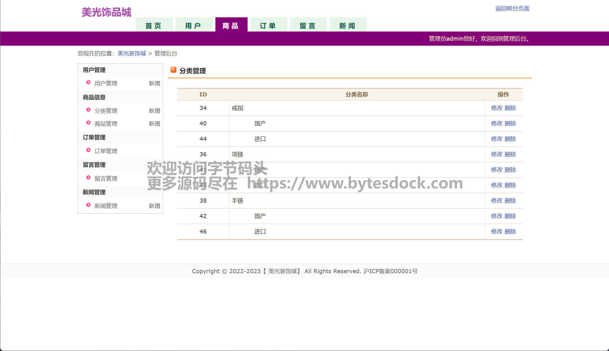The width and height of the screenshot is (609, 351).
Task: Click 美光装饰城 breadcrumb link
Action: click(x=132, y=54)
